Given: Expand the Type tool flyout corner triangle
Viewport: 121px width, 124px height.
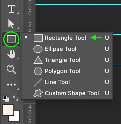Looking at the screenshot, I should tap(18, 13).
